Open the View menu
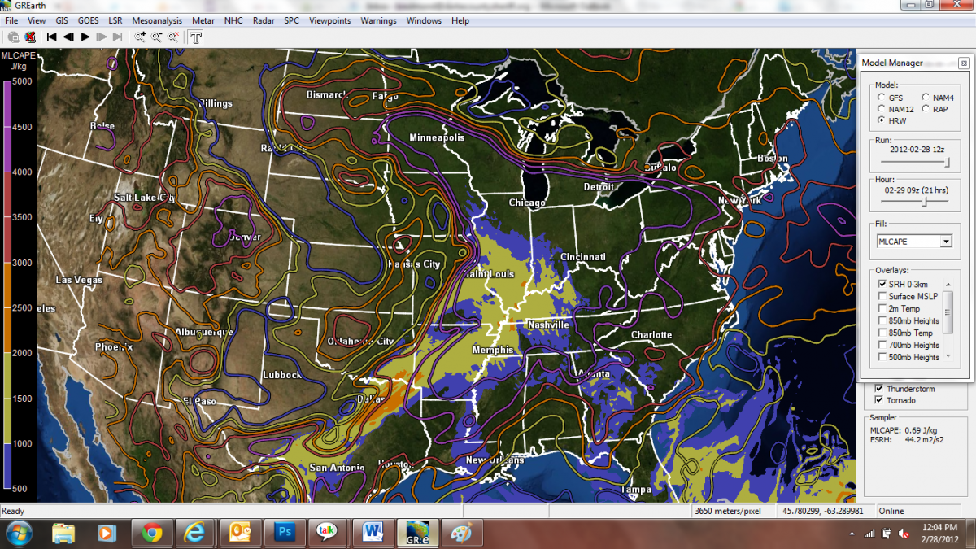 point(37,20)
